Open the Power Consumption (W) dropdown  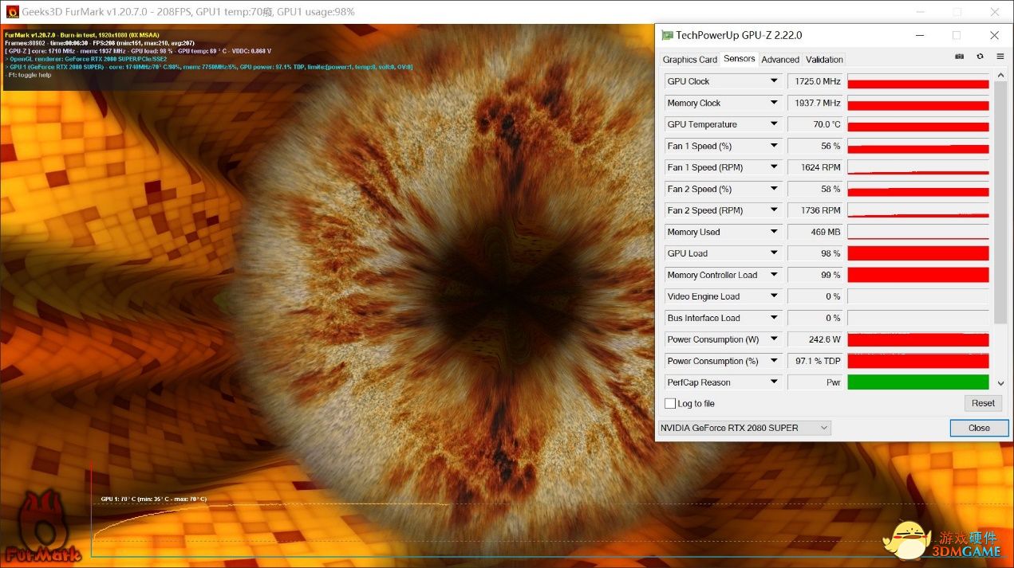774,339
